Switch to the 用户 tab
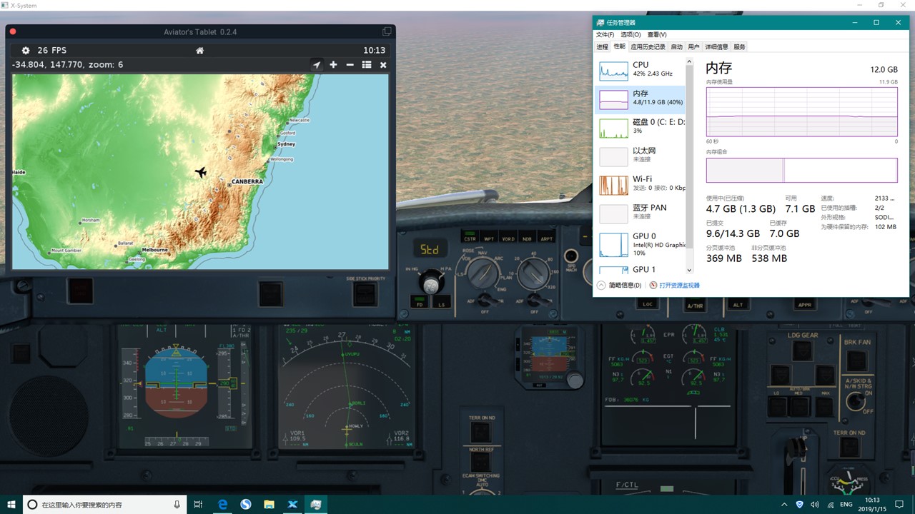Viewport: 915px width, 514px height. pyautogui.click(x=693, y=46)
